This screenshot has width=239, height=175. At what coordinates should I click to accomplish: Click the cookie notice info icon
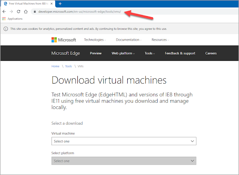(x=6, y=29)
